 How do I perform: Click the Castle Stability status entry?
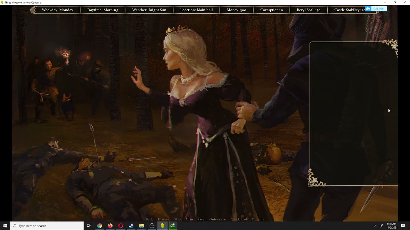pos(350,10)
